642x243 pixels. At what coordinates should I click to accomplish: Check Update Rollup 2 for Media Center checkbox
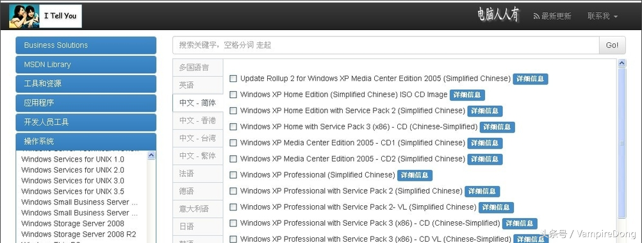(233, 78)
